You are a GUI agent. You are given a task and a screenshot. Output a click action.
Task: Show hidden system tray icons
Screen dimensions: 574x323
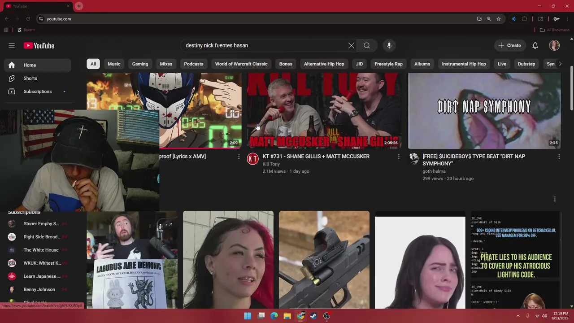pyautogui.click(x=518, y=316)
